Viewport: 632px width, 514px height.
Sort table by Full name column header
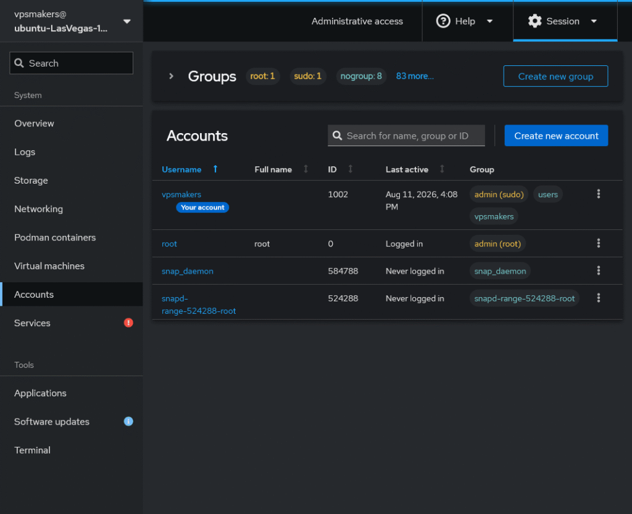coord(273,169)
